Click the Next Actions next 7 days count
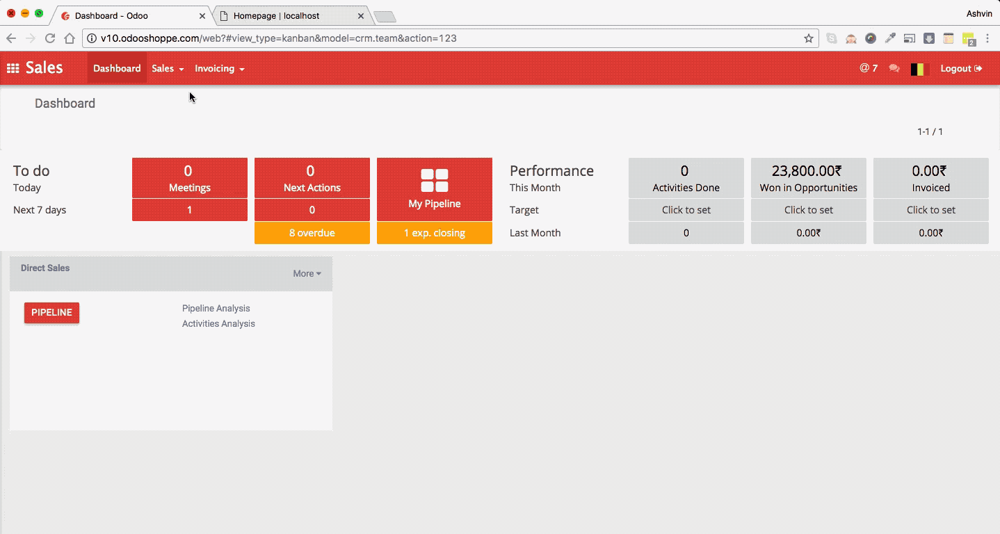The height and width of the screenshot is (534, 1000). pos(312,210)
